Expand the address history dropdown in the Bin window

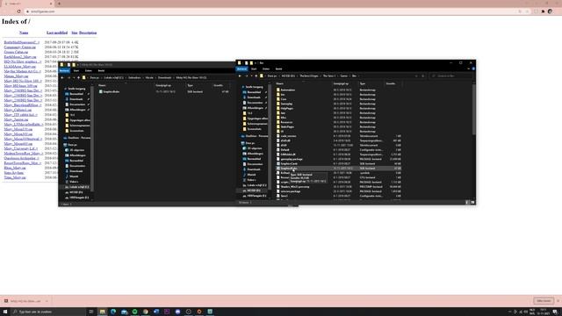tap(416, 76)
